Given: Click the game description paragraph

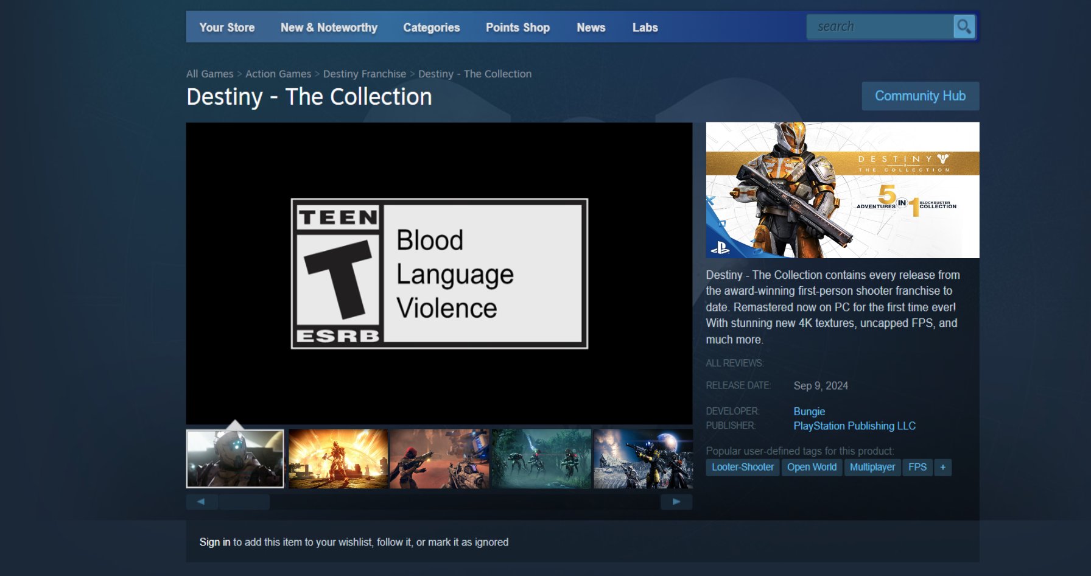Looking at the screenshot, I should click(833, 307).
